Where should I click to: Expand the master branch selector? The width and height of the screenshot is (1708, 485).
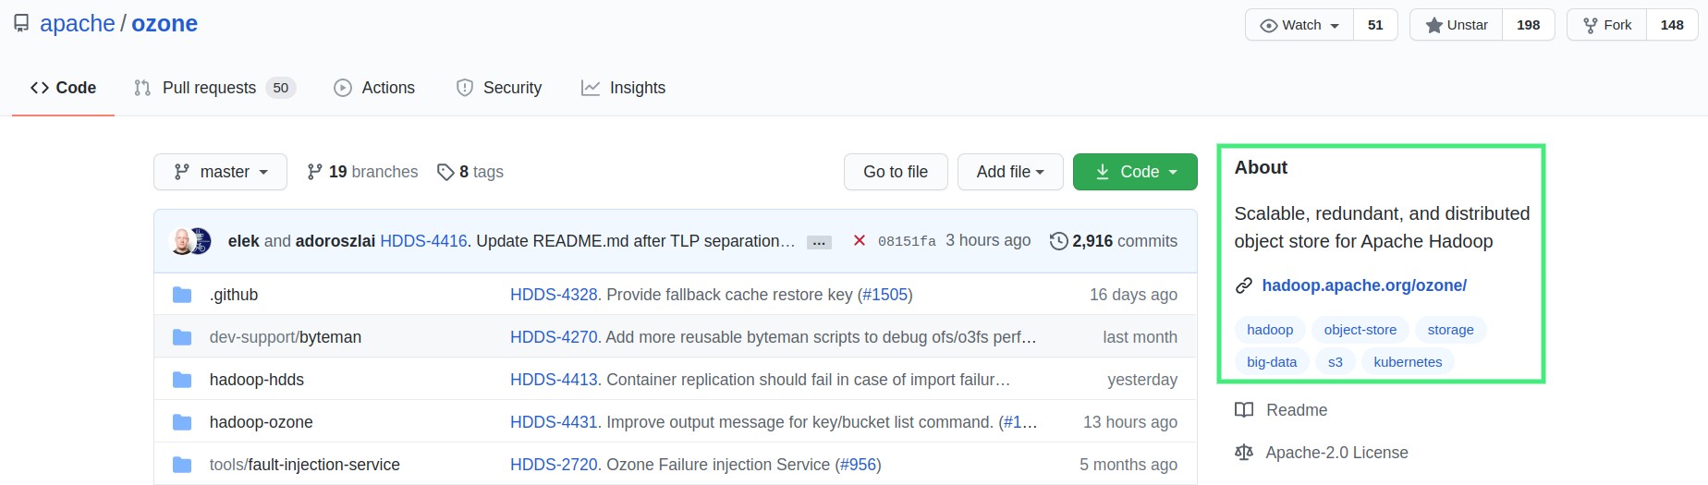click(221, 172)
